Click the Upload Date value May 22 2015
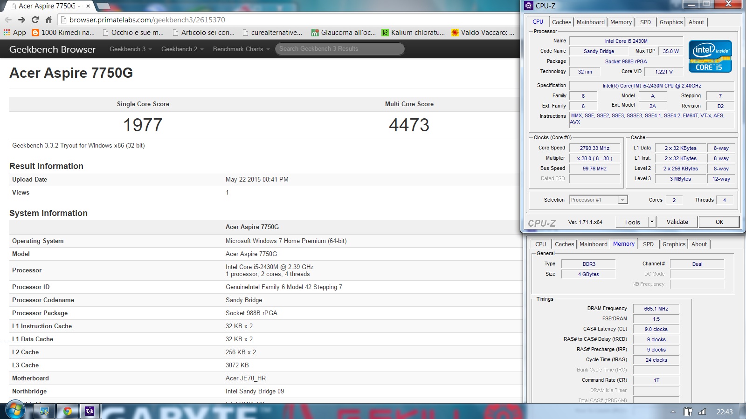Viewport: 746px width, 419px height. 257,179
